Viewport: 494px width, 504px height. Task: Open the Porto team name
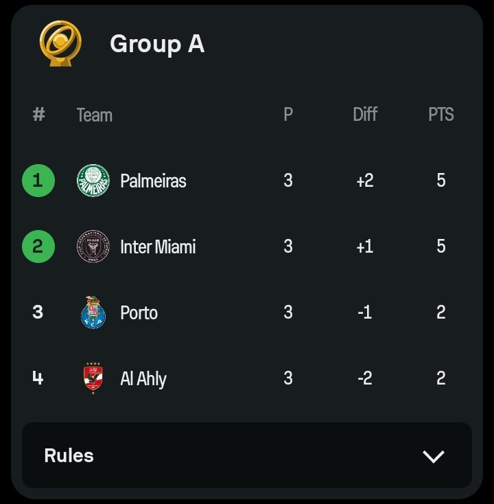coord(139,312)
